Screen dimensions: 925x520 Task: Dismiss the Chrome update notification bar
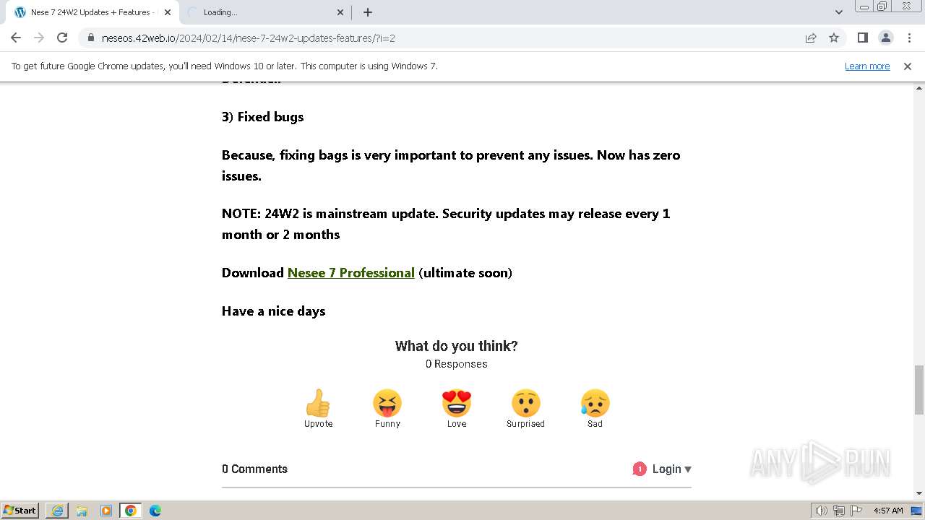(x=908, y=66)
